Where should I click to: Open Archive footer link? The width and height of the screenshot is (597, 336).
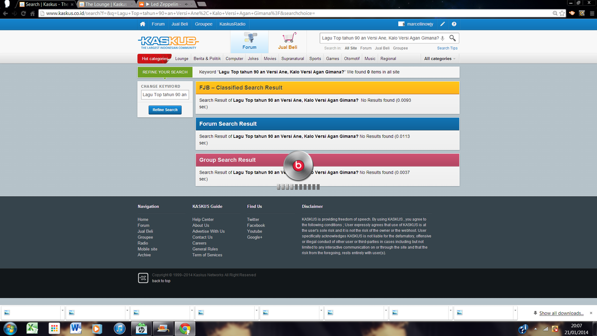coord(144,255)
